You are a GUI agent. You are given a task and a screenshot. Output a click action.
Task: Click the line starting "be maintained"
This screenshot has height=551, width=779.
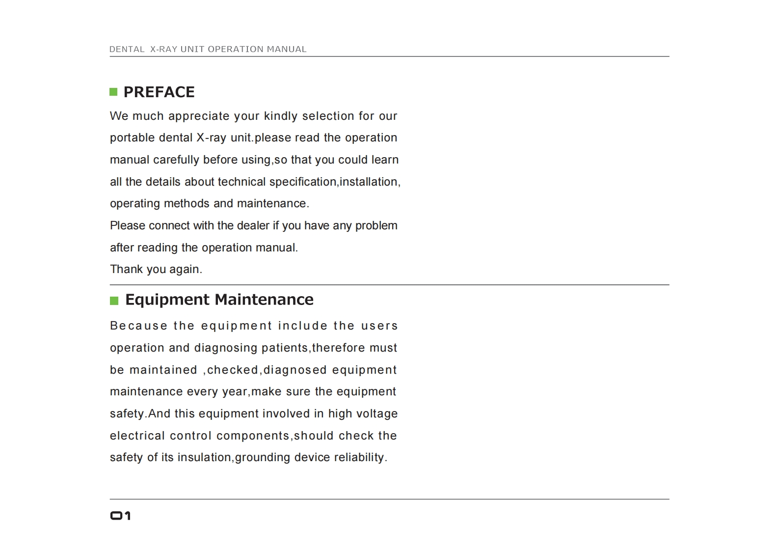[x=253, y=370]
